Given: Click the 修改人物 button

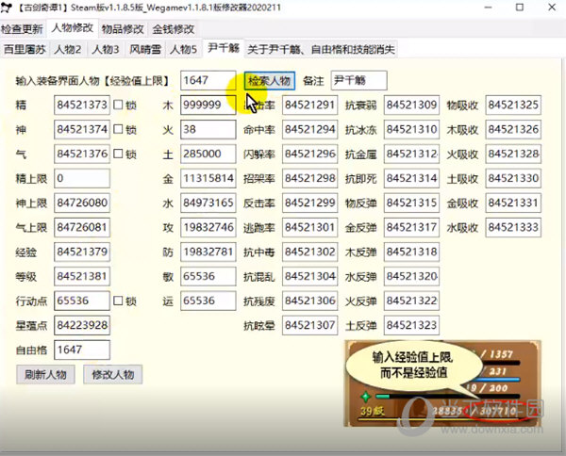Looking at the screenshot, I should 112,375.
